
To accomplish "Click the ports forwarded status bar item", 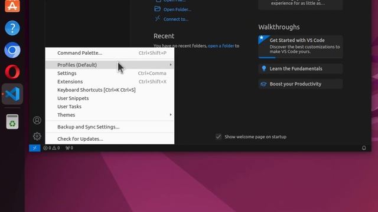I will click(69, 148).
